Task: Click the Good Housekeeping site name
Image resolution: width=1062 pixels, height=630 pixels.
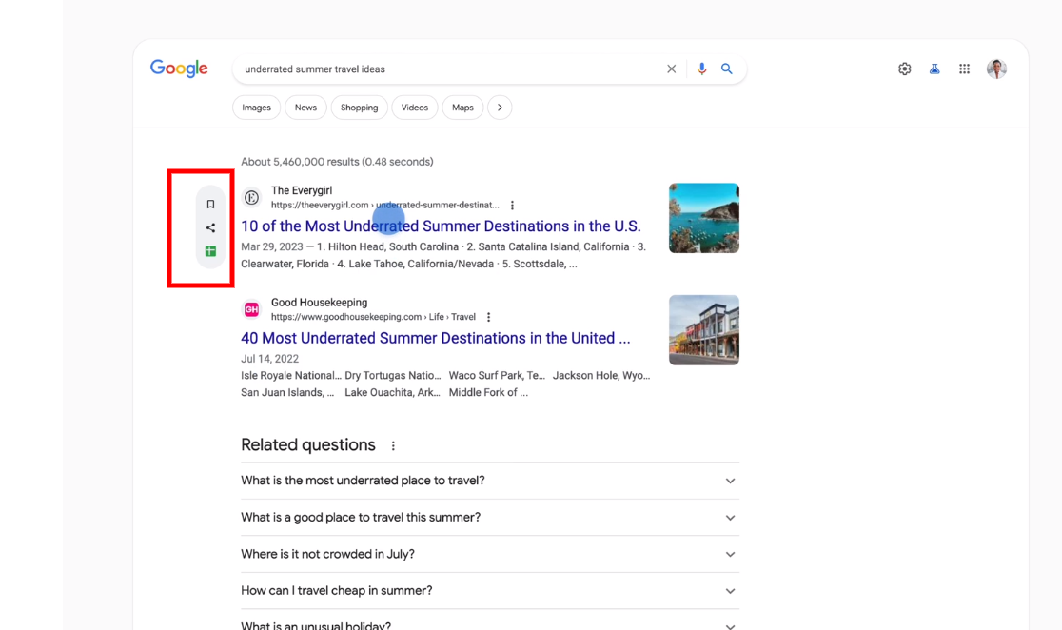Action: pos(319,303)
